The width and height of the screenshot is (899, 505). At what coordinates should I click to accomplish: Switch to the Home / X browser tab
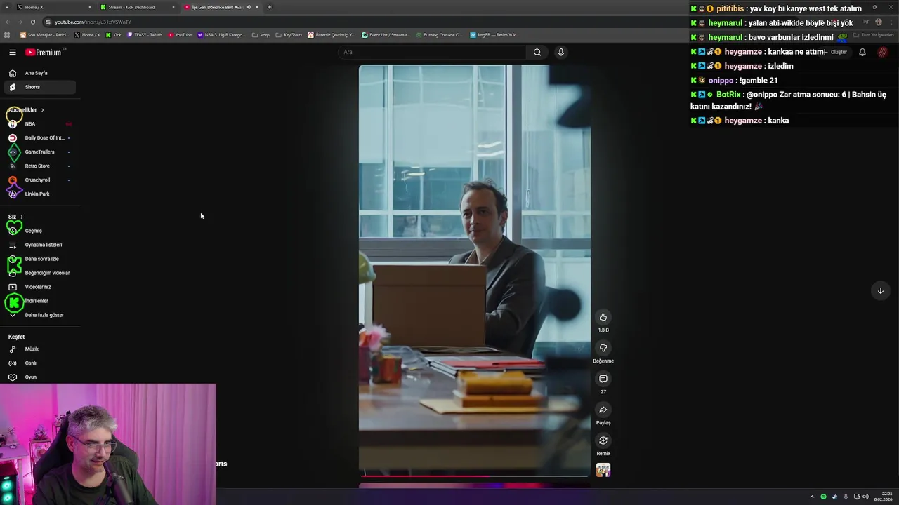pos(54,7)
